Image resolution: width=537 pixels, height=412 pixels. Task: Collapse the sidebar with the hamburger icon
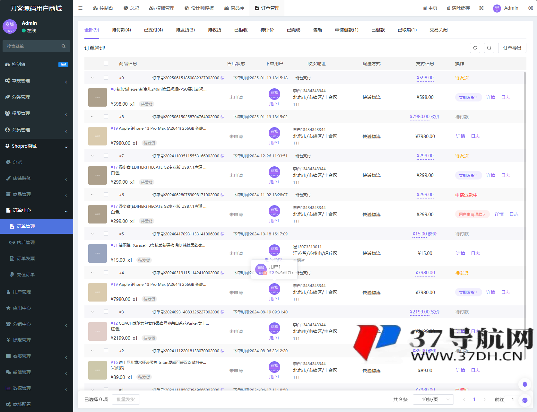80,8
